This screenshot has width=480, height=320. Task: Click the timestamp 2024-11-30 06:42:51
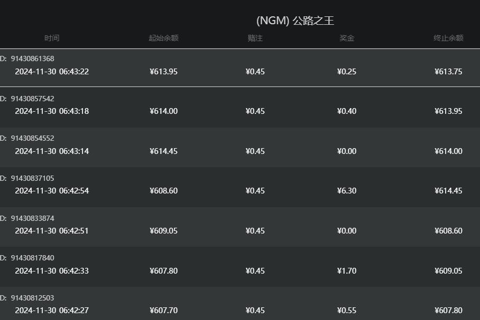tap(52, 231)
